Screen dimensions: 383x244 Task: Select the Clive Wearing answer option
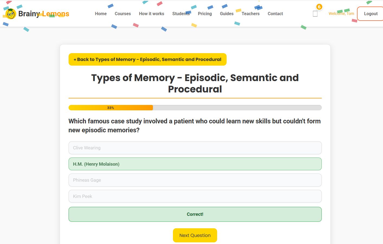(195, 148)
